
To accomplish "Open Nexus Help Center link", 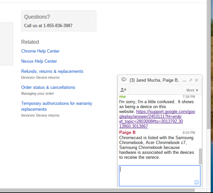I will (x=39, y=61).
